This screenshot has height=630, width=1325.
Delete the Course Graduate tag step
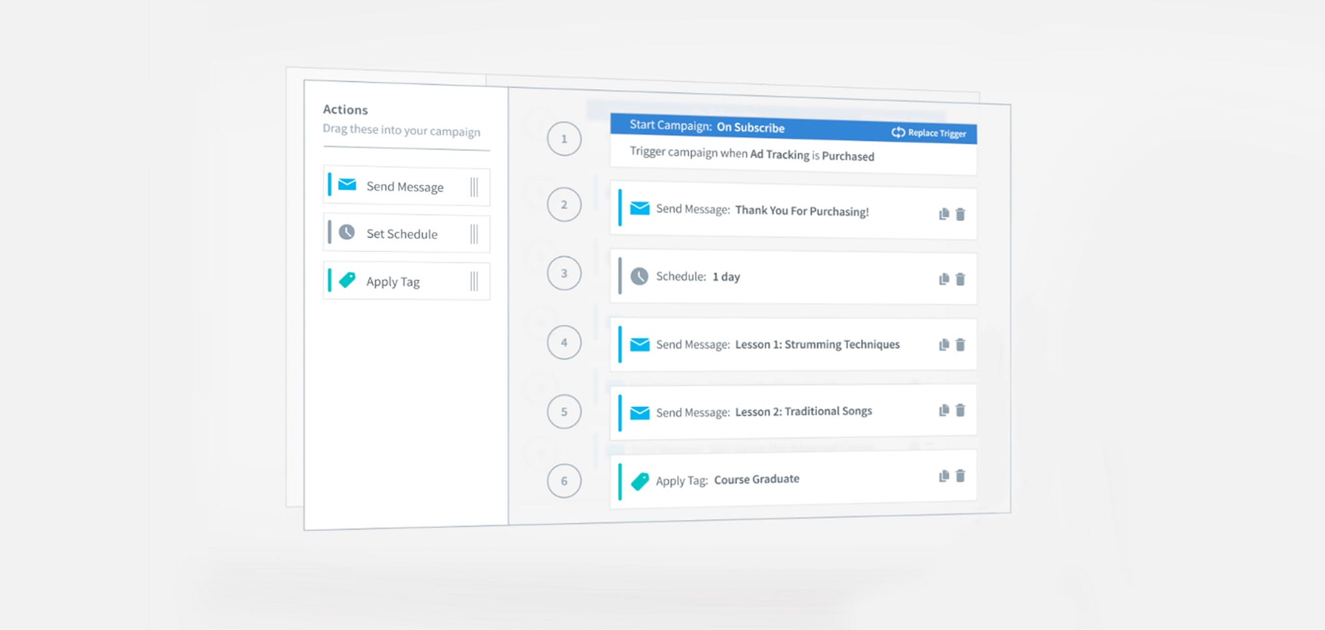coord(961,476)
